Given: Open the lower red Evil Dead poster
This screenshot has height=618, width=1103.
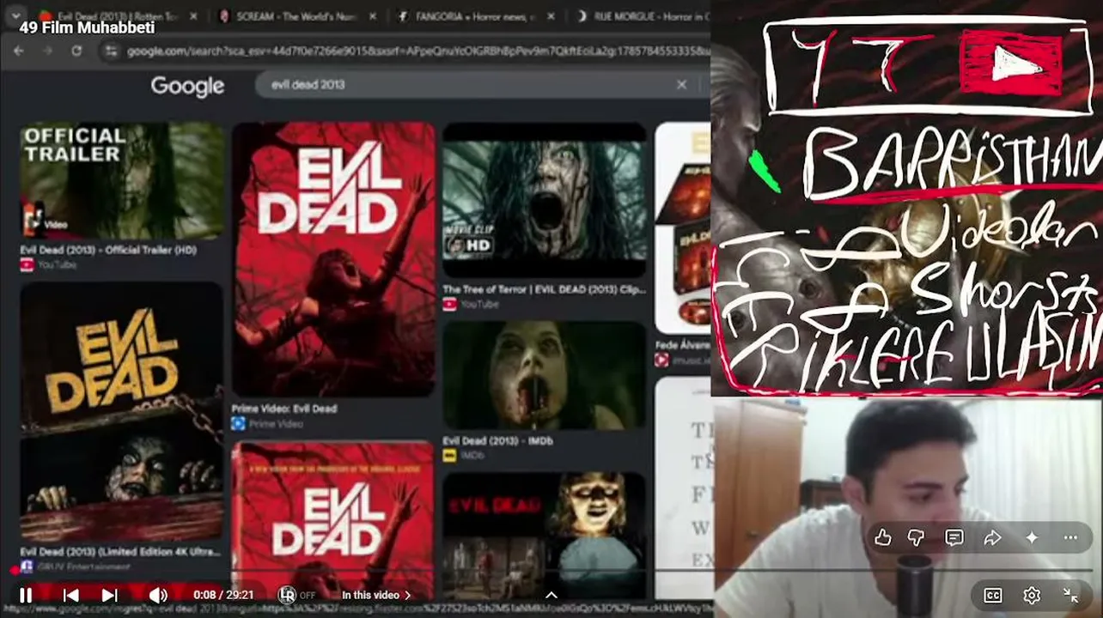Looking at the screenshot, I should (333, 520).
